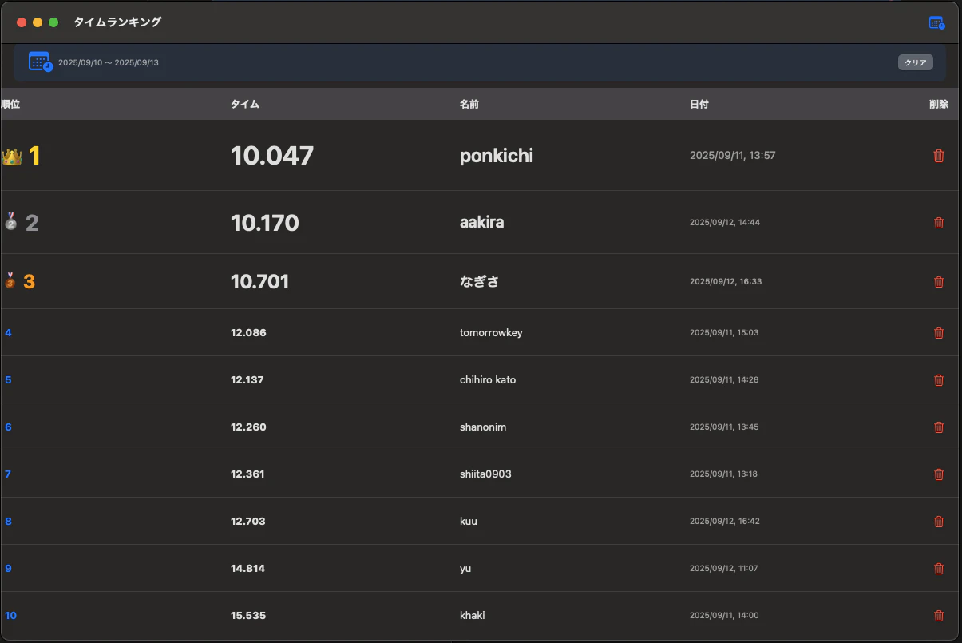Click the 削除 column header
Image resolution: width=962 pixels, height=643 pixels.
(x=939, y=105)
